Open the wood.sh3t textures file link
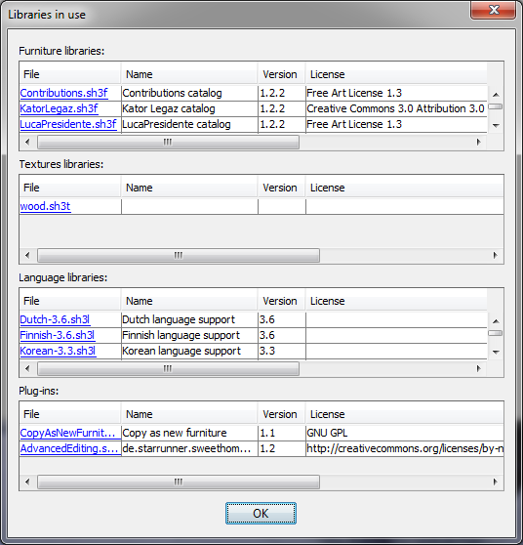 [45, 206]
